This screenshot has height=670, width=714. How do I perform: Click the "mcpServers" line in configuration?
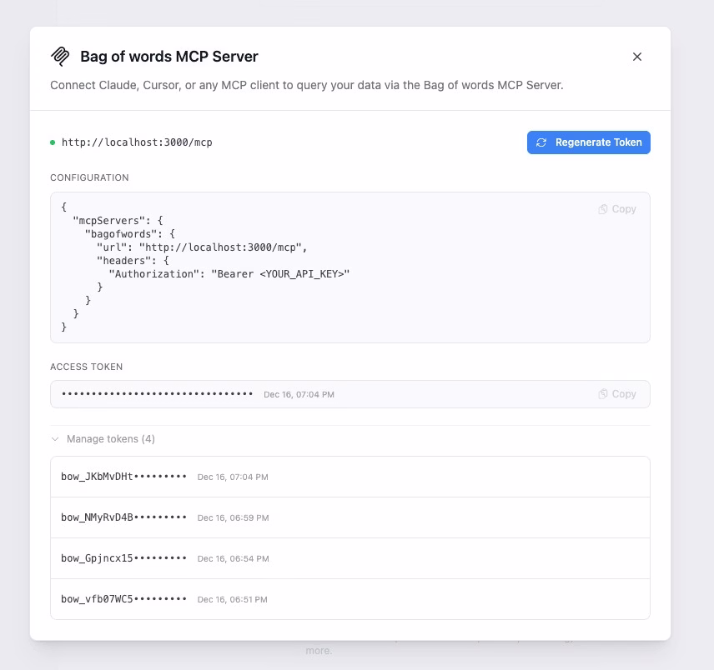point(118,221)
